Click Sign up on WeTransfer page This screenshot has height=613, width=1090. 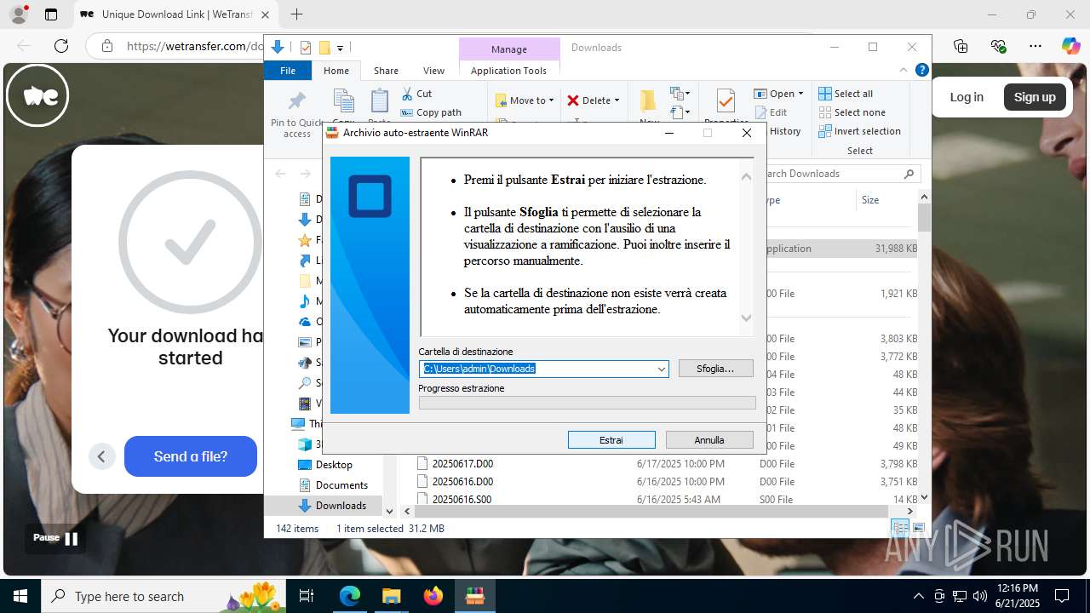coord(1035,97)
